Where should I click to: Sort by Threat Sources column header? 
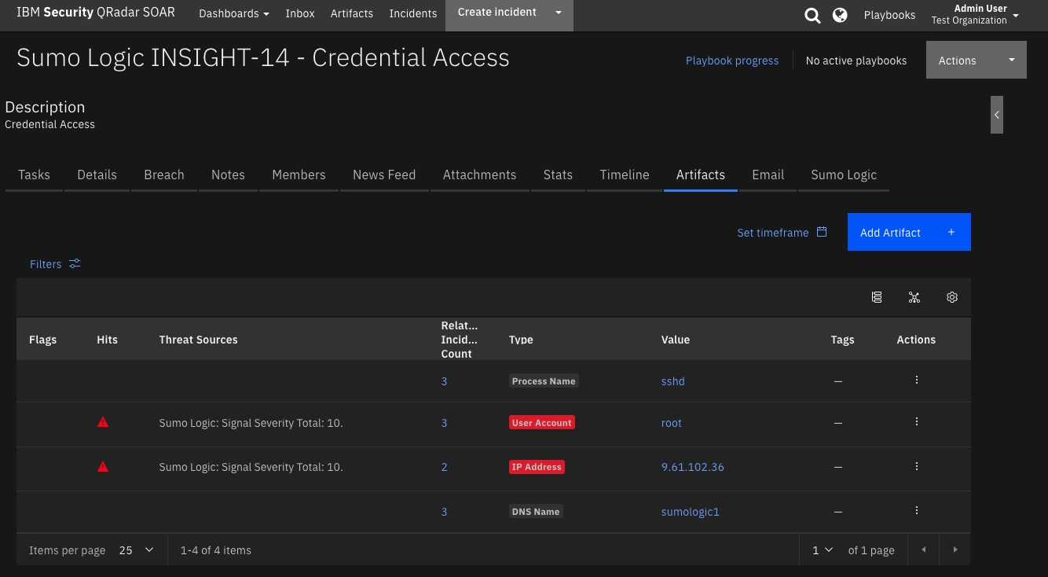click(198, 340)
